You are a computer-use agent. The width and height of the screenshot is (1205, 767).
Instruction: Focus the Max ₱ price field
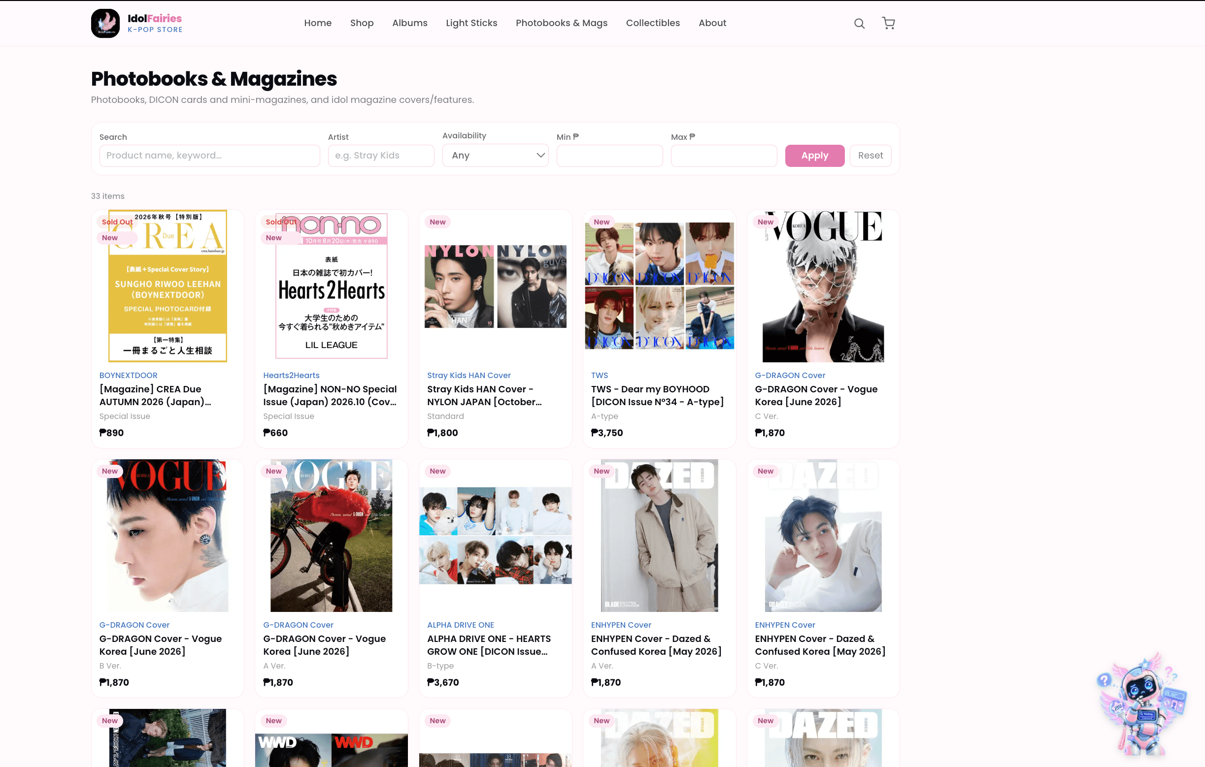click(724, 156)
